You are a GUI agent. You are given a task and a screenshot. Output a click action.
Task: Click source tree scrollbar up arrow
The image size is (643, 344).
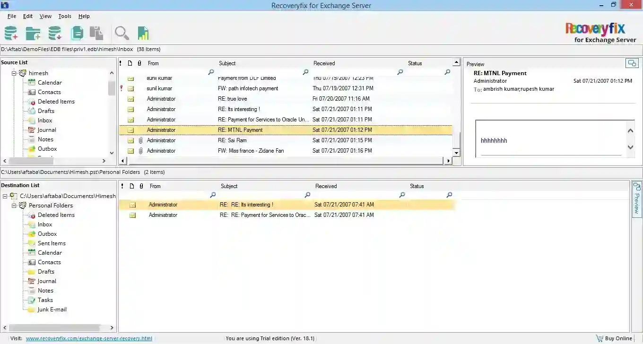(x=112, y=73)
